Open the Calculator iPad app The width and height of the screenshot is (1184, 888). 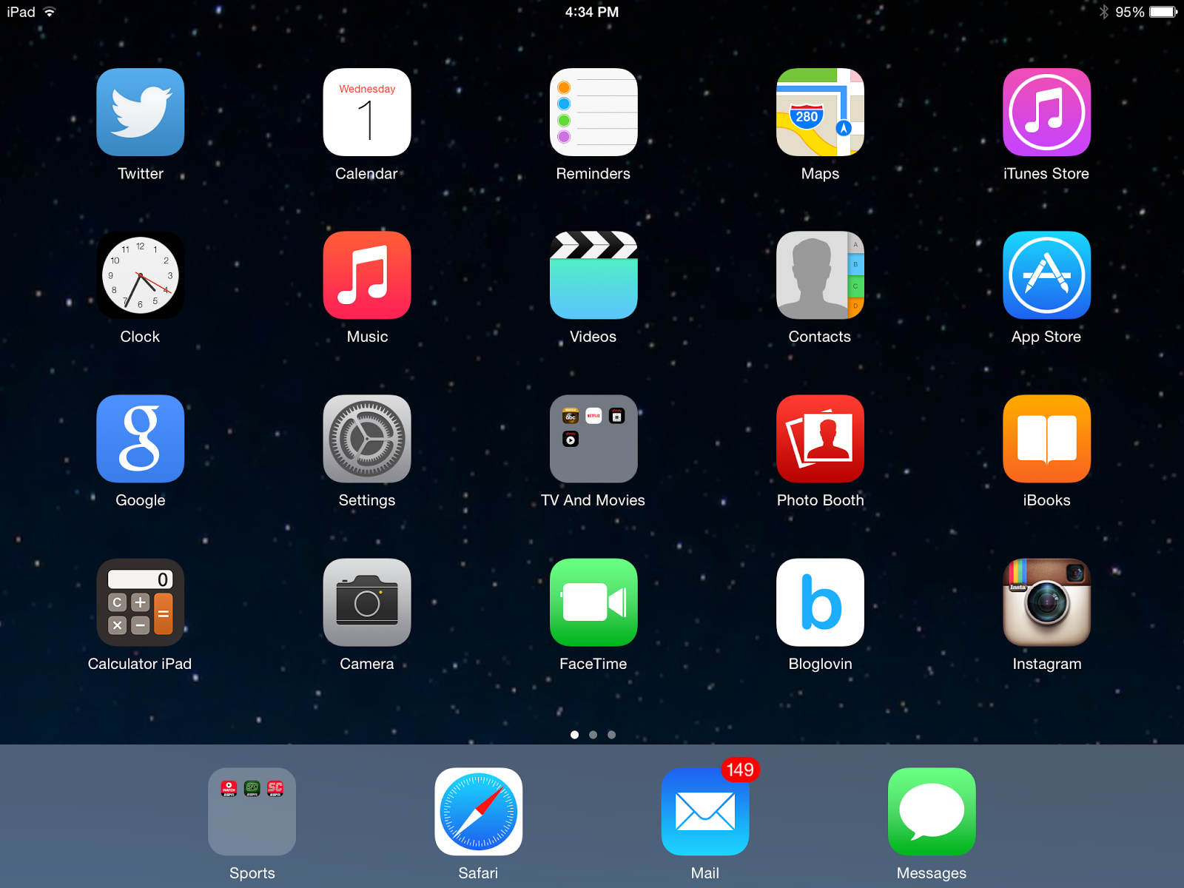(141, 602)
